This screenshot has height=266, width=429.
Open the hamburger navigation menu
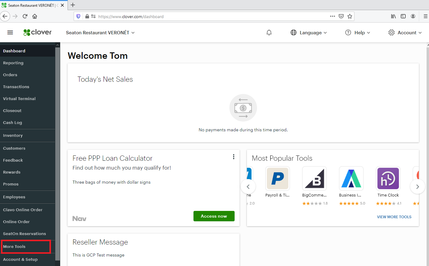point(10,32)
